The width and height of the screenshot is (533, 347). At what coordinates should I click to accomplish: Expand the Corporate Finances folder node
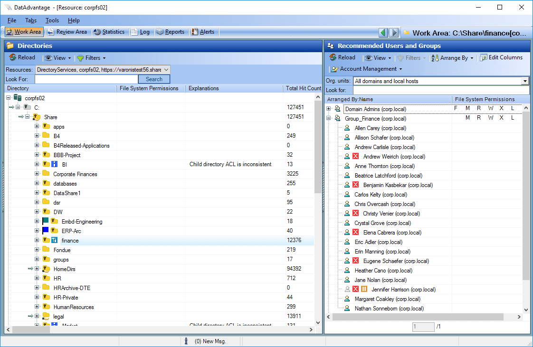pyautogui.click(x=37, y=174)
